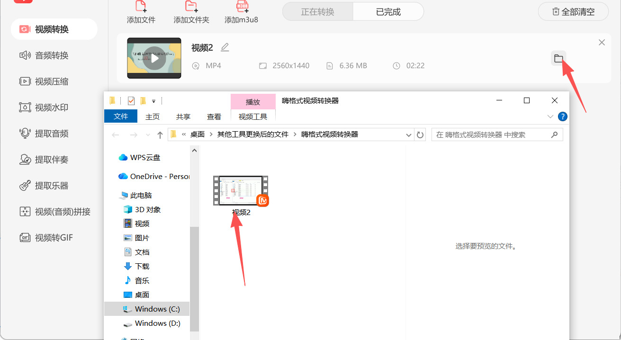Click the Properties checkmark quick-access icon

point(131,100)
